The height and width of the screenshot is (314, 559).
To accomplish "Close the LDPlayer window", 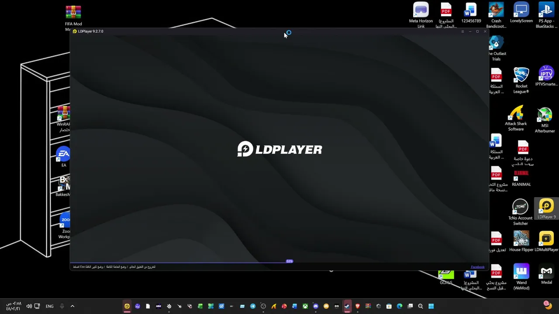I will (485, 31).
